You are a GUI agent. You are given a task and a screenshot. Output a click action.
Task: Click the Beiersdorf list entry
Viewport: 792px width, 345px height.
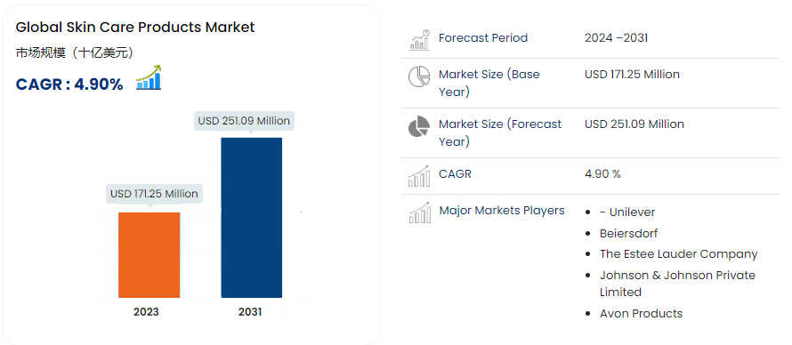click(x=629, y=234)
